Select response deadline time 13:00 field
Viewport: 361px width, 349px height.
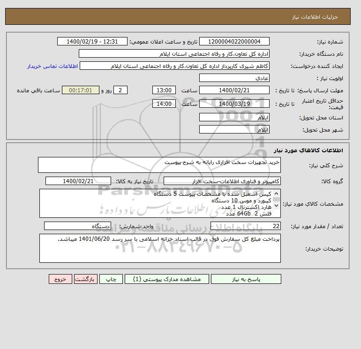[x=164, y=90]
